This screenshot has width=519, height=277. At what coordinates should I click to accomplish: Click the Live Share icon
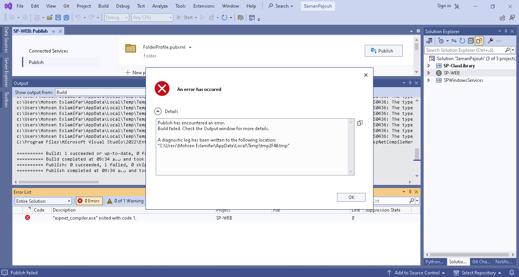pos(502,18)
